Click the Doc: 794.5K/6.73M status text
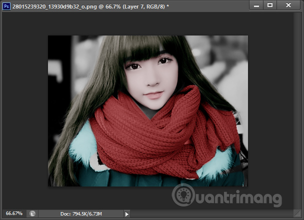The width and height of the screenshot is (304, 220). tap(81, 214)
